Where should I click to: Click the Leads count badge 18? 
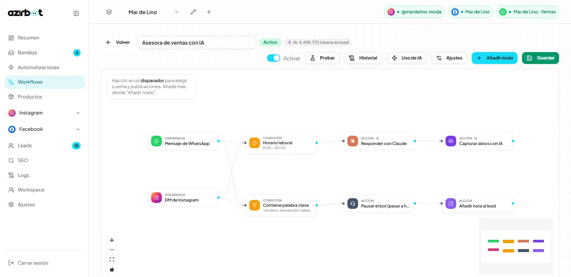(x=76, y=146)
